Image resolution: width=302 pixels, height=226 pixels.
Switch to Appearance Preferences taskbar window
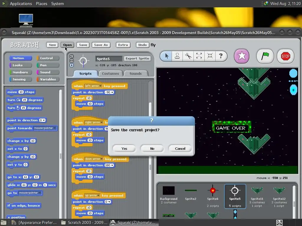[x=34, y=222]
